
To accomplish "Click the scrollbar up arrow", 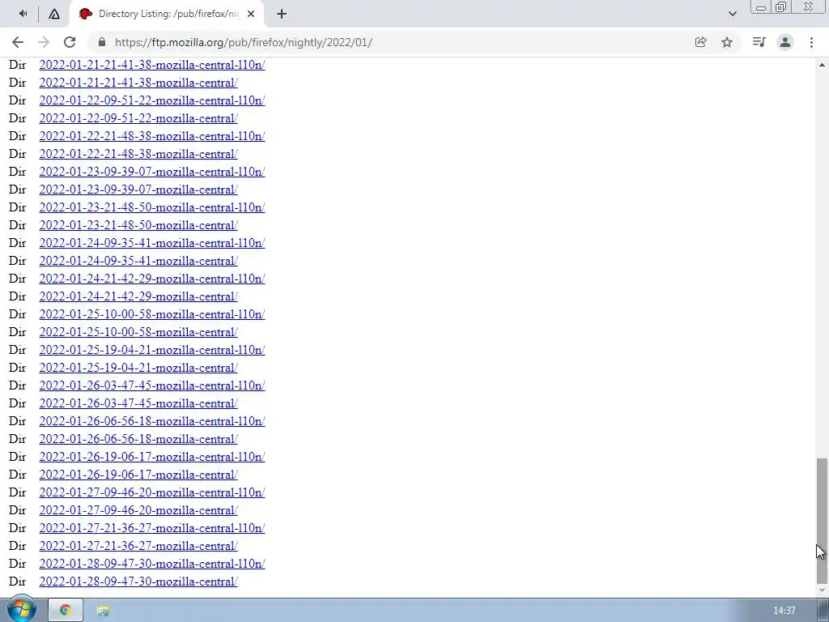I will 822,65.
